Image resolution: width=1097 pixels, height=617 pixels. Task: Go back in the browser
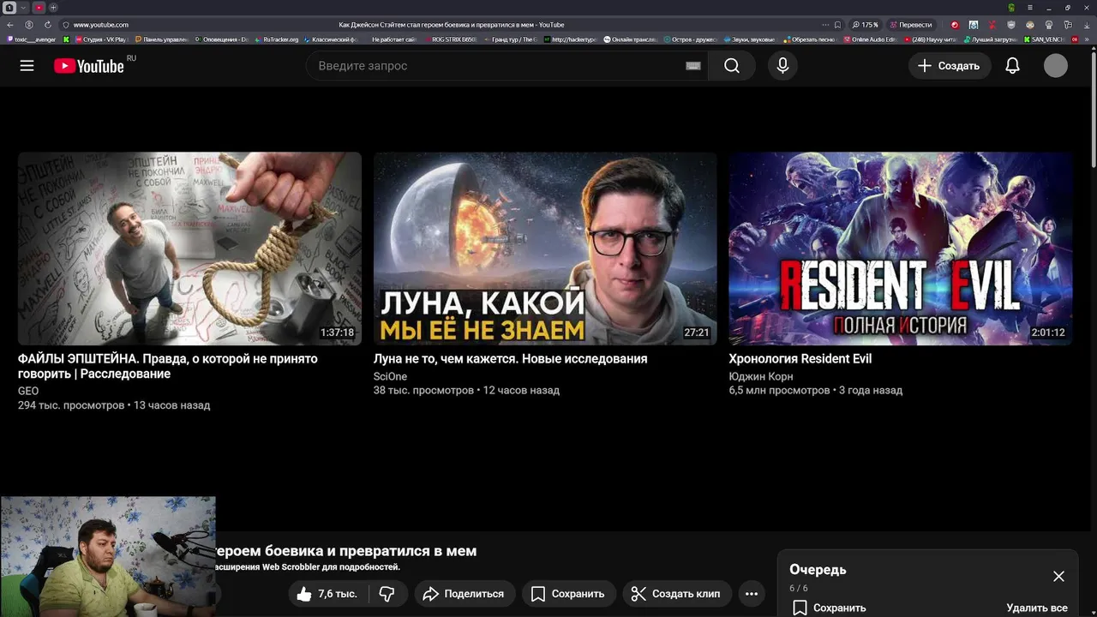(x=11, y=25)
